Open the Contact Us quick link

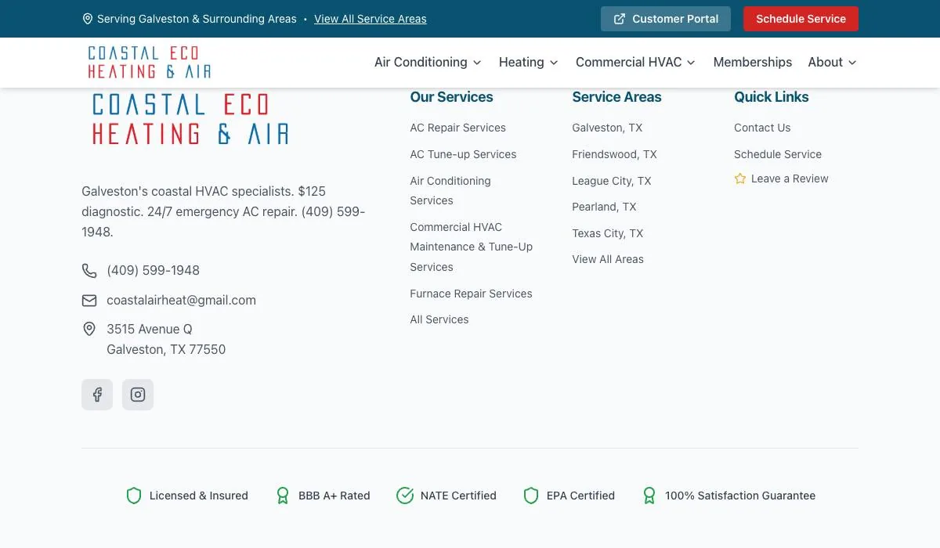pos(762,128)
